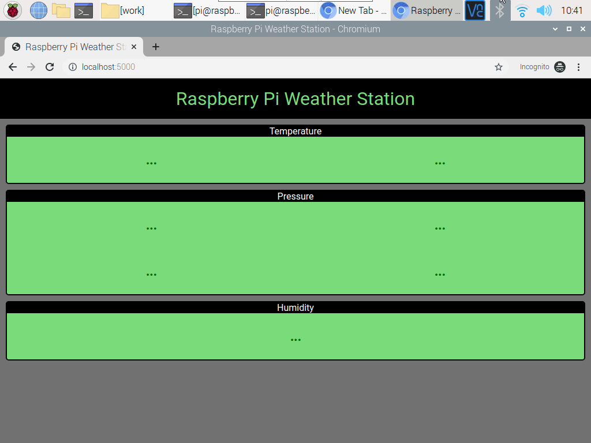View site information icon

(x=73, y=67)
